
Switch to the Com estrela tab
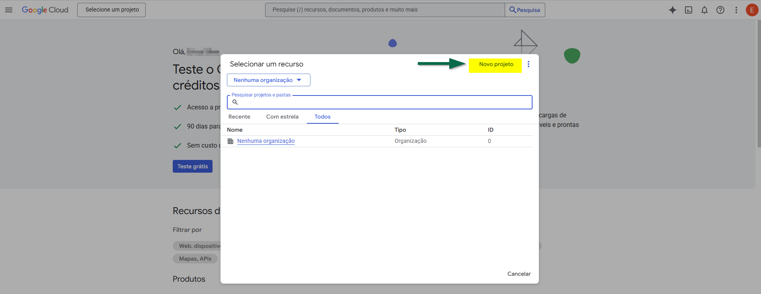coord(282,117)
